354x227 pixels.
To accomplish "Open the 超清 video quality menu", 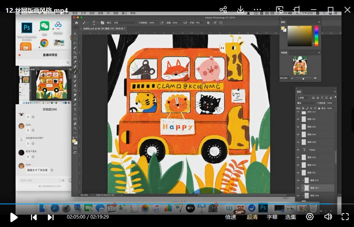I will (252, 217).
